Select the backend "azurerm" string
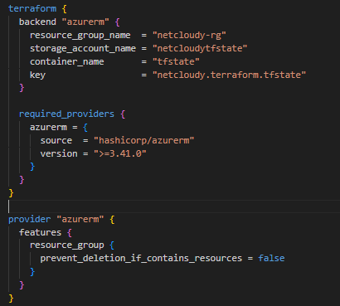The image size is (340, 306). [x=85, y=22]
